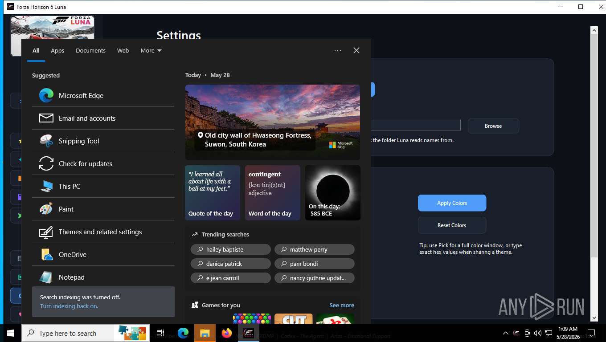The width and height of the screenshot is (606, 342).
Task: Switch to the Documents search tab
Action: (90, 50)
